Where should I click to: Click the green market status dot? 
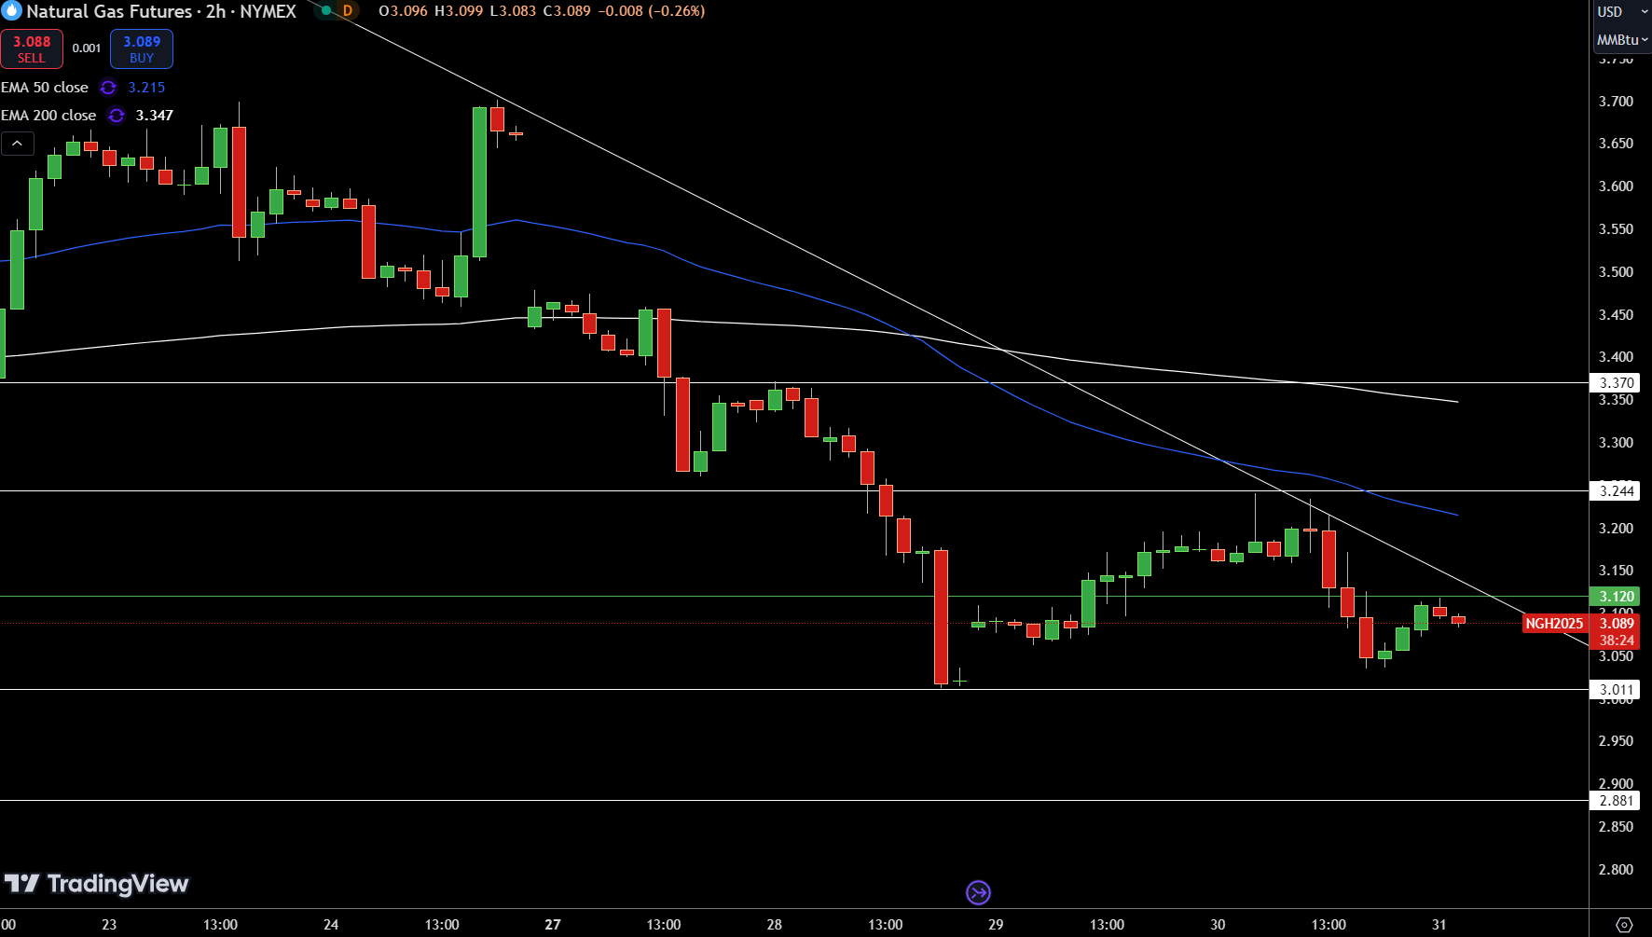[x=326, y=11]
